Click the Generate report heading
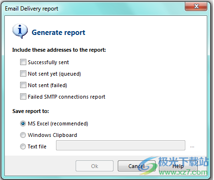Viewport: 214px width, 180px height. 58,33
